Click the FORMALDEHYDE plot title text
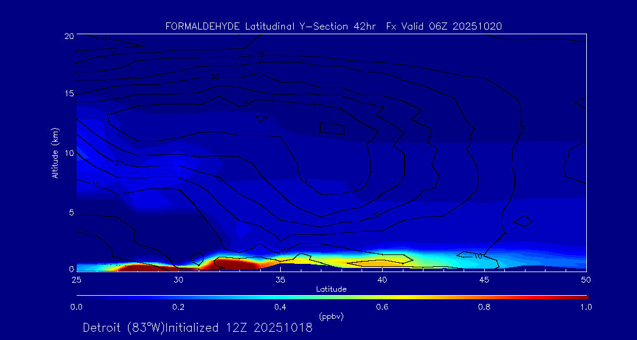637x340 pixels. click(333, 26)
